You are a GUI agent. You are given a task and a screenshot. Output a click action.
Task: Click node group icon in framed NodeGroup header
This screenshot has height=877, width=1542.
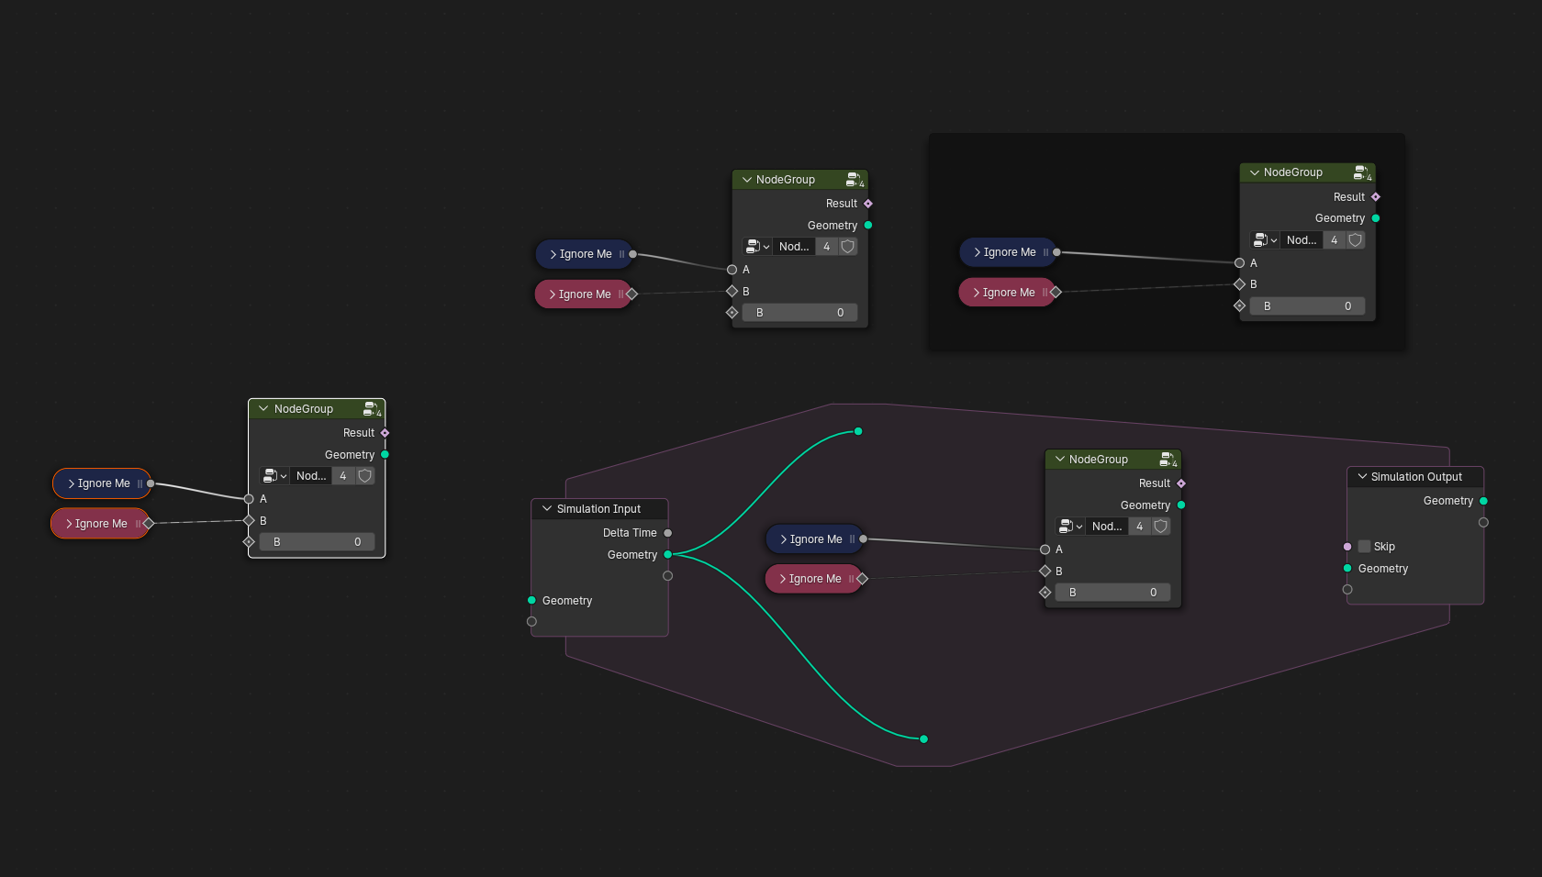coord(1362,172)
